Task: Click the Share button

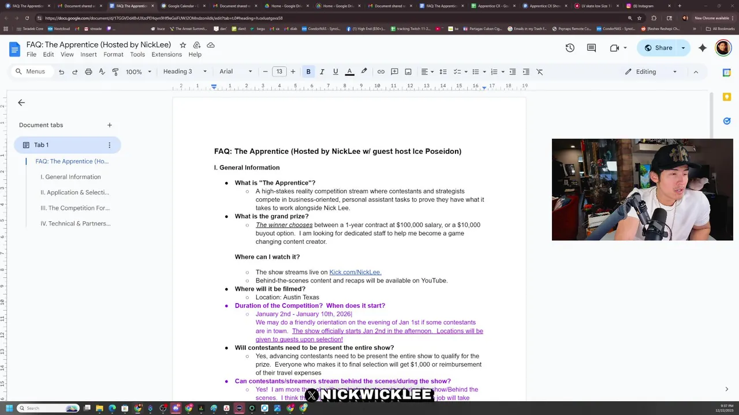Action: [x=658, y=48]
